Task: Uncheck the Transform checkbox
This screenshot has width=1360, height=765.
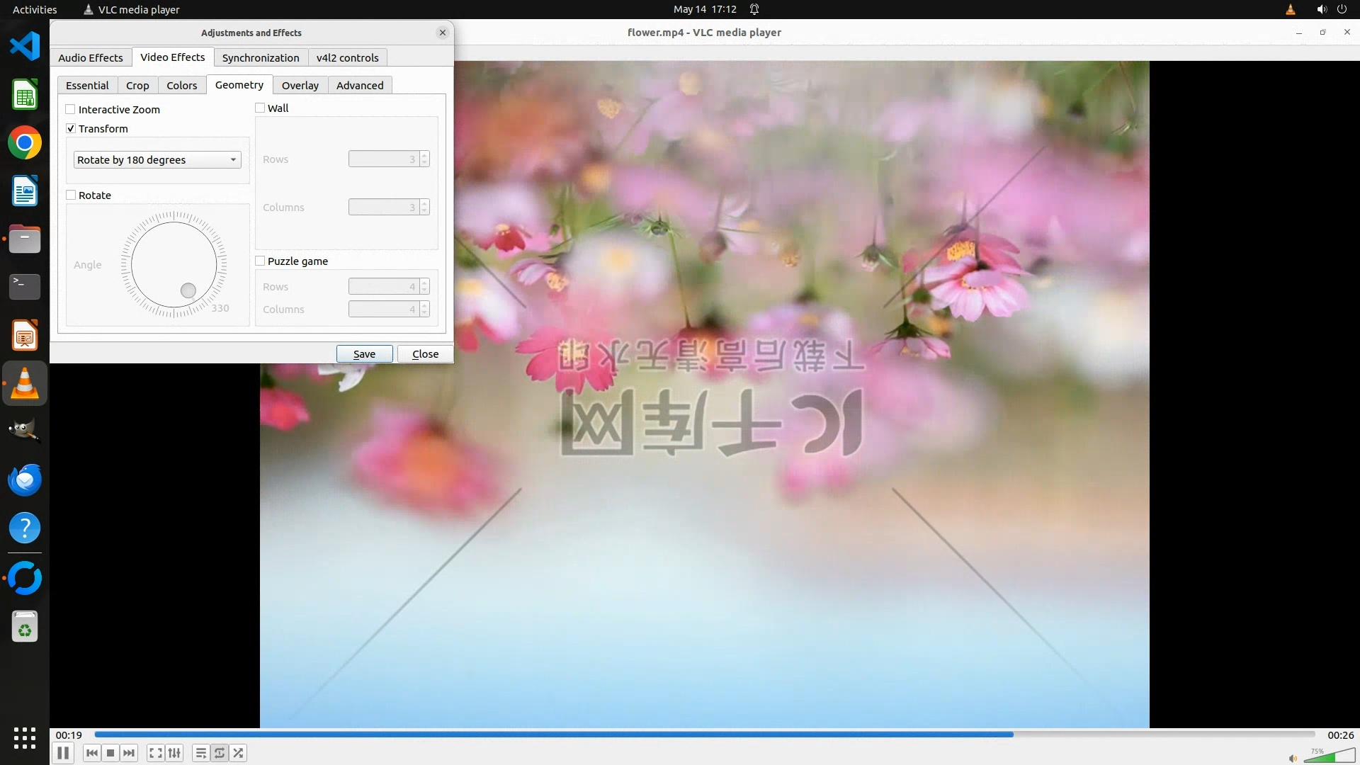Action: coord(71,128)
